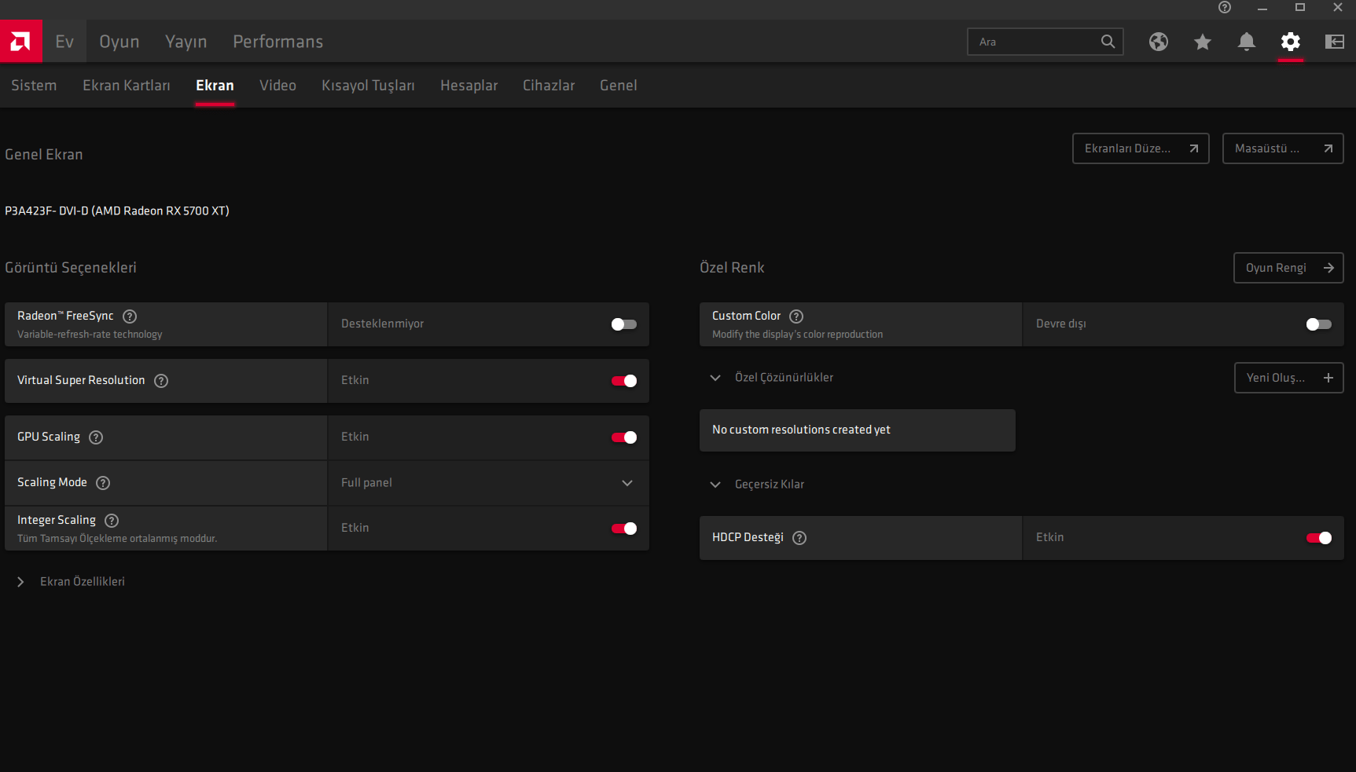Open the Performans menu

(277, 42)
